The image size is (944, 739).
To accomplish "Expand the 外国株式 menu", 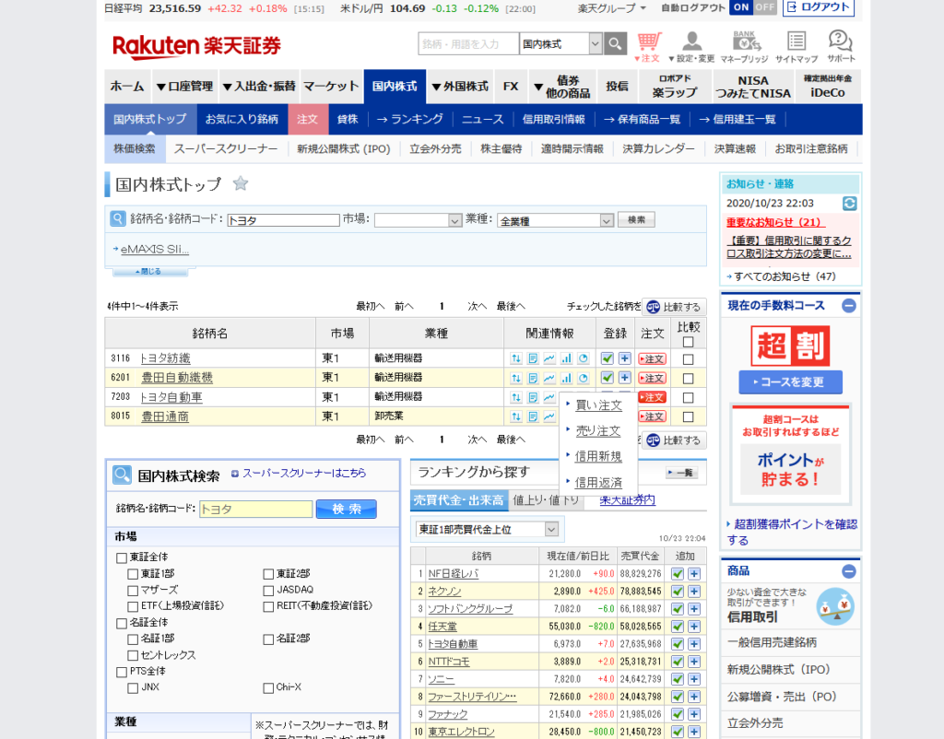I will click(461, 86).
